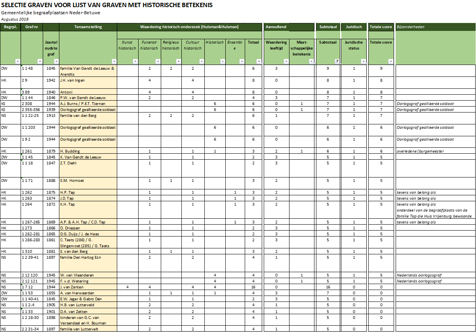
Task: Click the title cell 'SELECTIE GRAVEN VOOR LIJST'
Action: click(107, 5)
